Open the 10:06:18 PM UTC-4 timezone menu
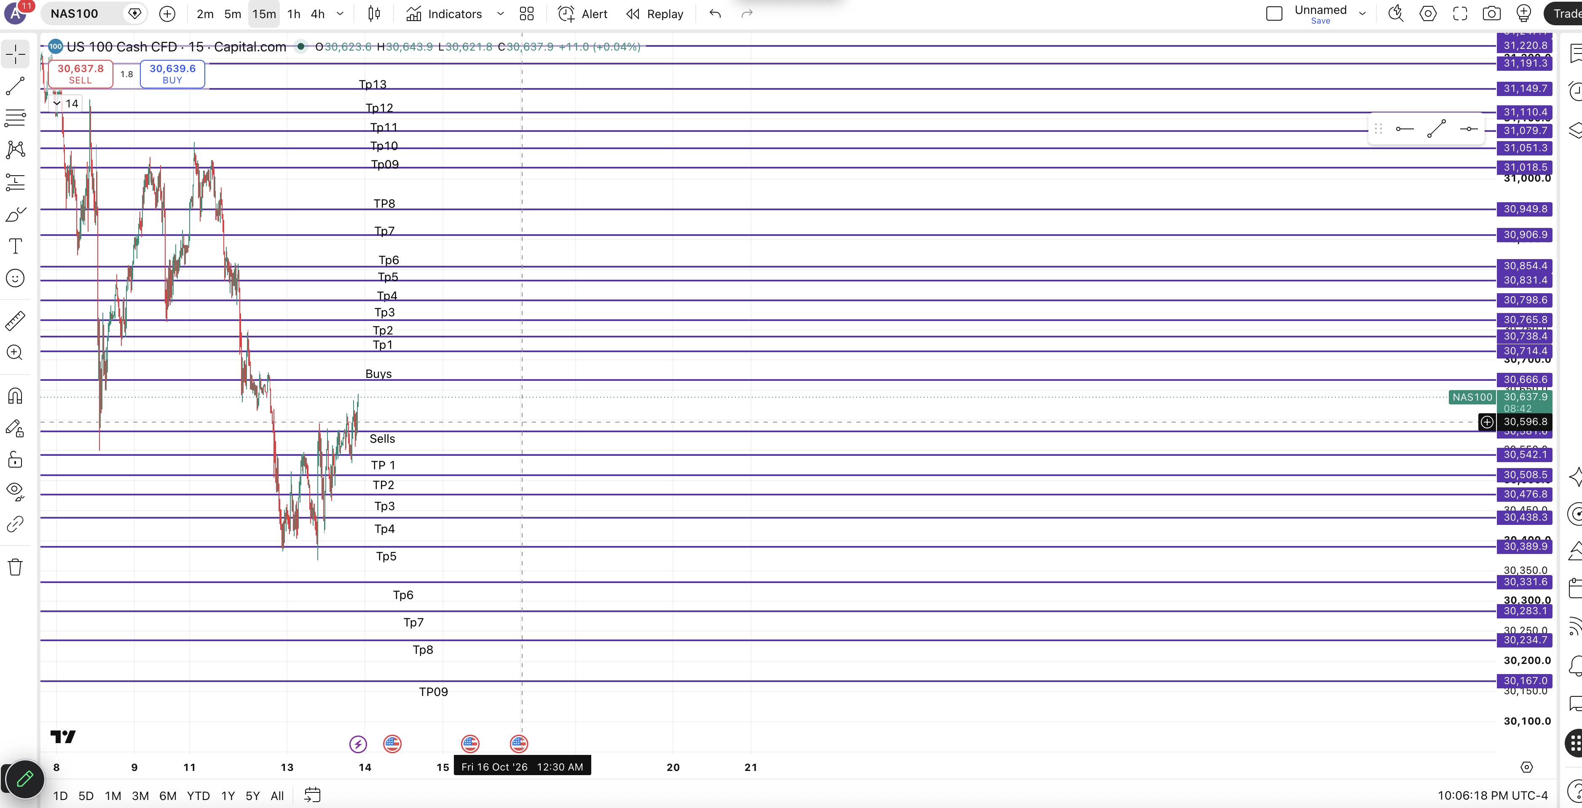This screenshot has width=1582, height=808. [1492, 795]
